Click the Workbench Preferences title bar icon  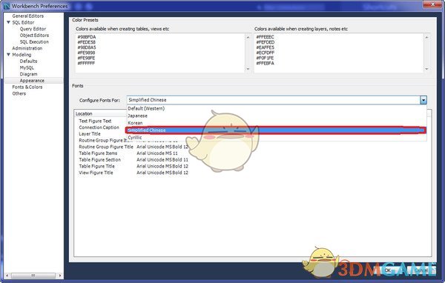tap(7, 6)
